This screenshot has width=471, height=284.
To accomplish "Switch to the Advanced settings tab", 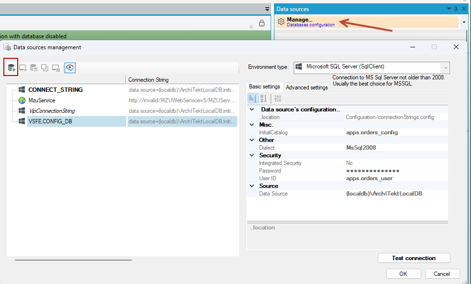I will tap(307, 87).
